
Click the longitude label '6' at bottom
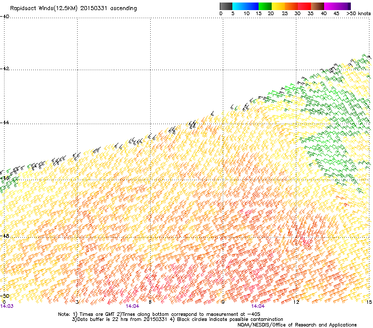click(150, 302)
